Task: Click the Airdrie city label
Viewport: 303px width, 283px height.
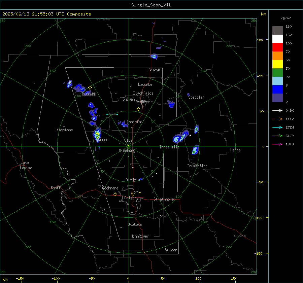Action: point(133,180)
